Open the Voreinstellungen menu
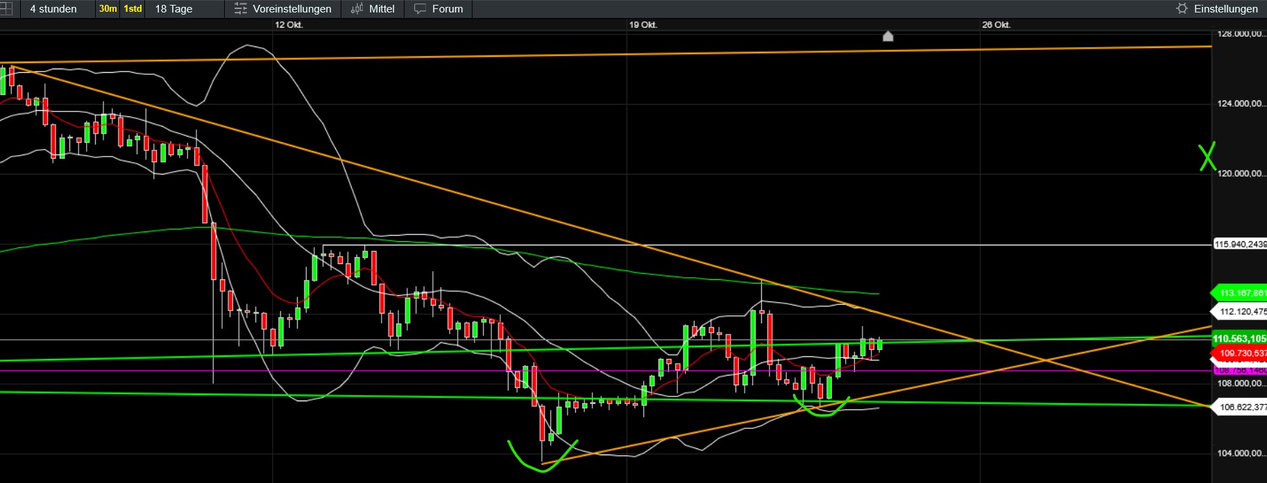 (291, 9)
